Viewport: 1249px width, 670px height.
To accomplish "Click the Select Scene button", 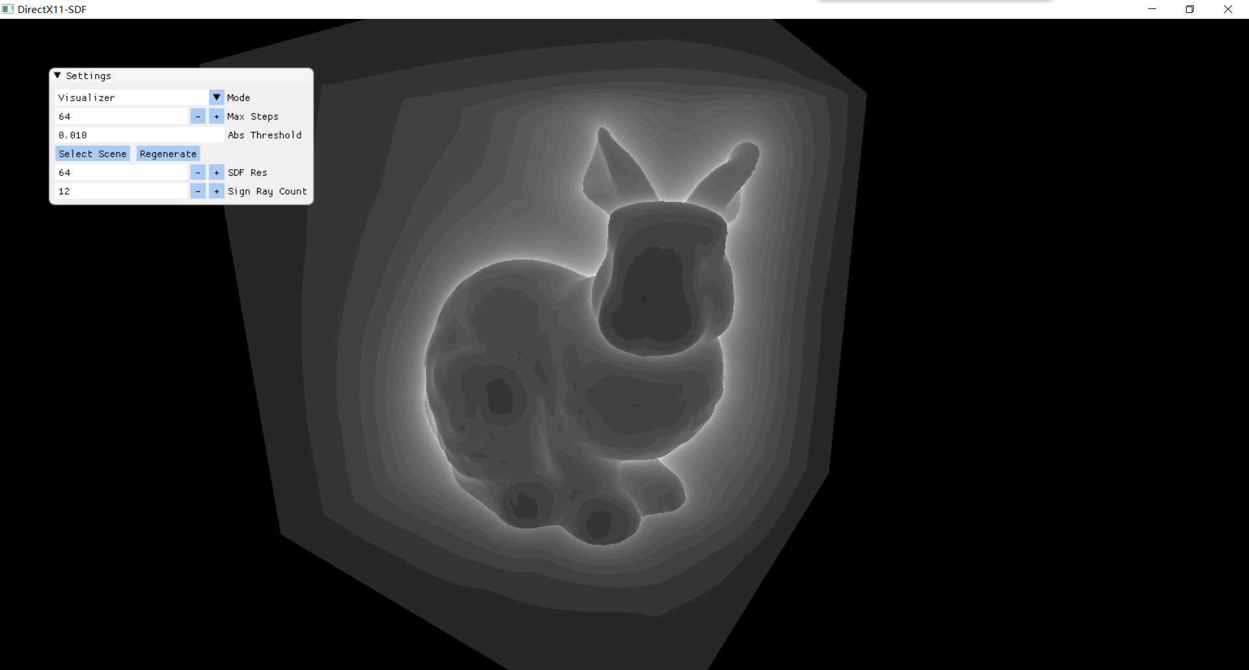I will [92, 154].
